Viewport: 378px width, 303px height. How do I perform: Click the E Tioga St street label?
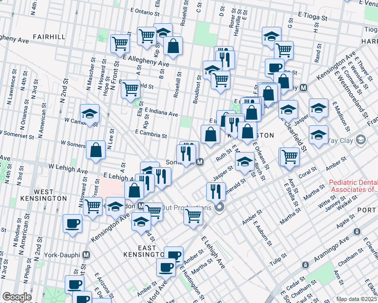coord(313,16)
